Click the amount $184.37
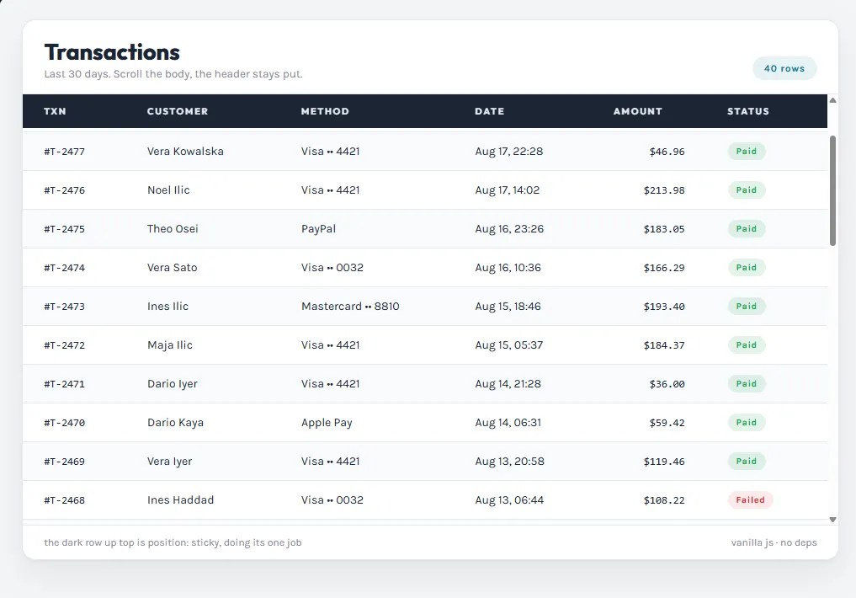This screenshot has height=598, width=856. click(664, 345)
